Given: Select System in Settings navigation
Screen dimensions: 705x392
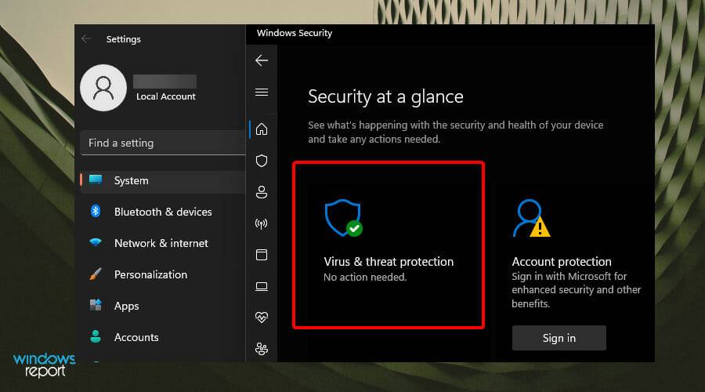Looking at the screenshot, I should [x=163, y=180].
